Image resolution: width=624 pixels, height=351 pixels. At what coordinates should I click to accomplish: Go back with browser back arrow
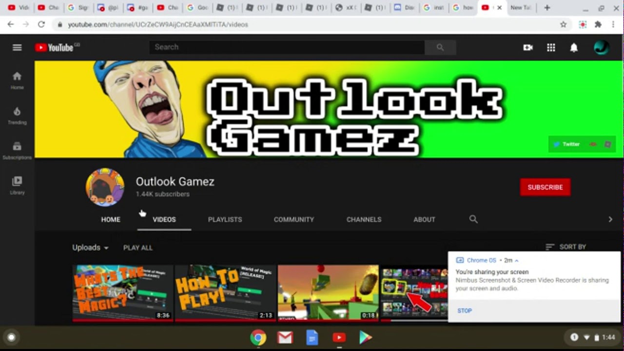point(11,24)
